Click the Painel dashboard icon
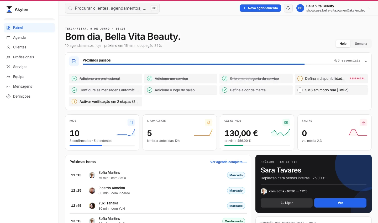378x223 pixels. click(8, 28)
